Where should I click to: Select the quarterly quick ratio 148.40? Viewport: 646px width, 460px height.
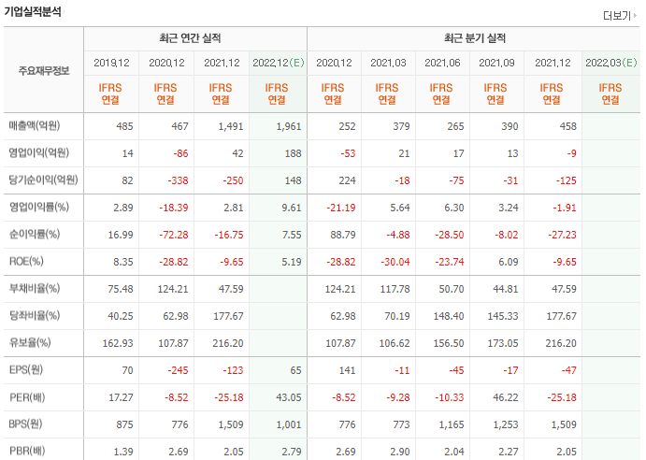point(449,316)
